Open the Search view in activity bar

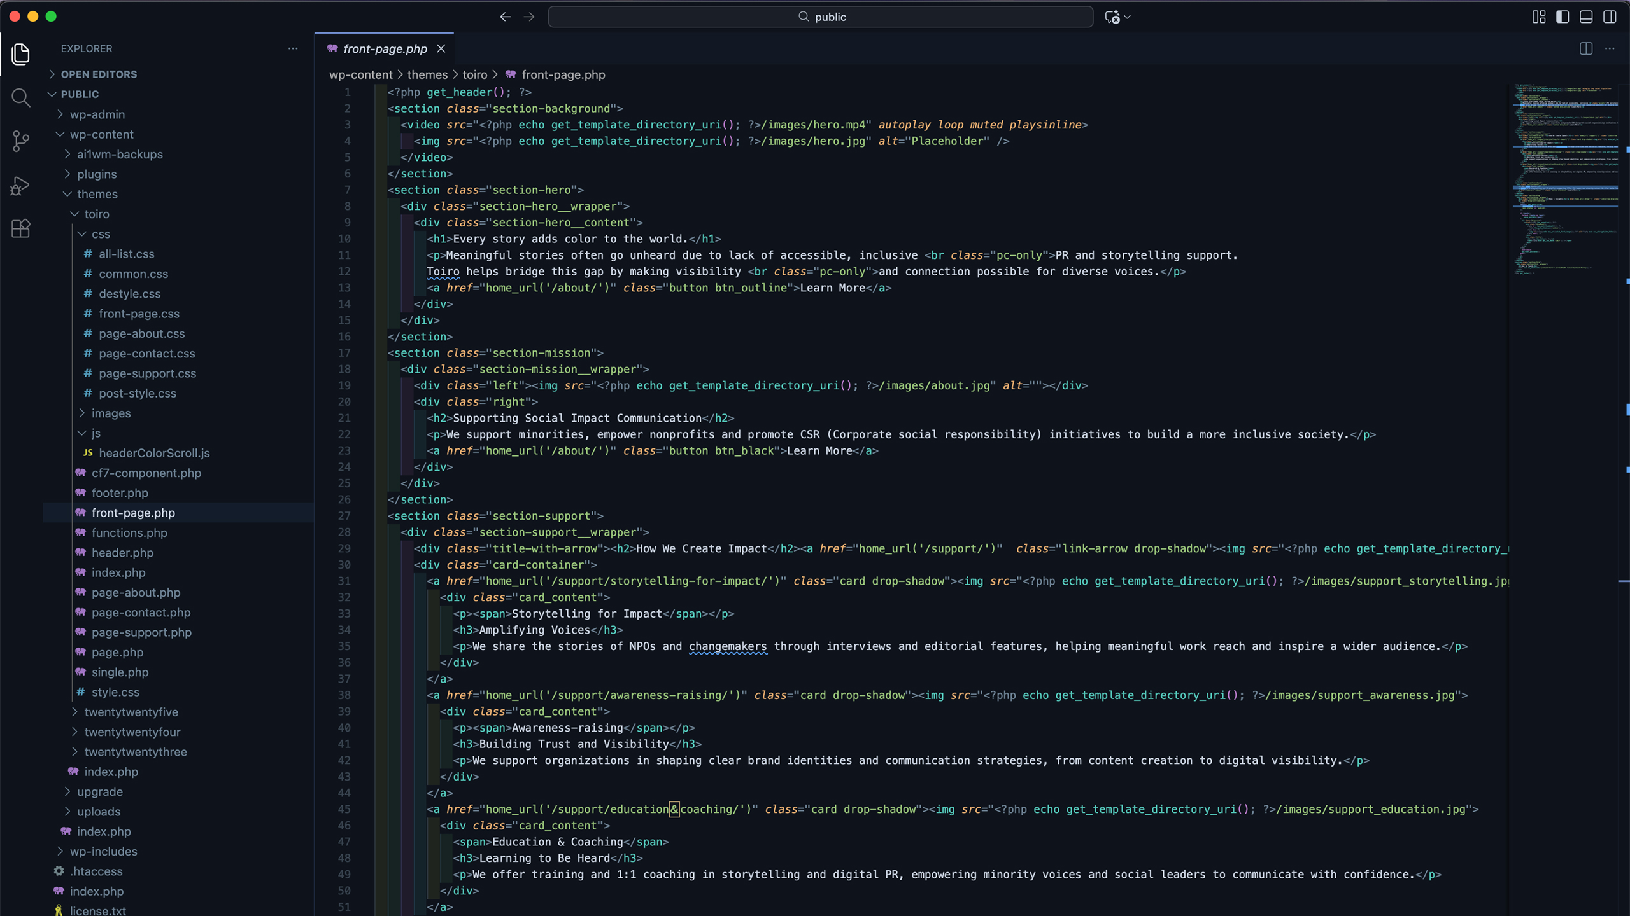pos(20,97)
